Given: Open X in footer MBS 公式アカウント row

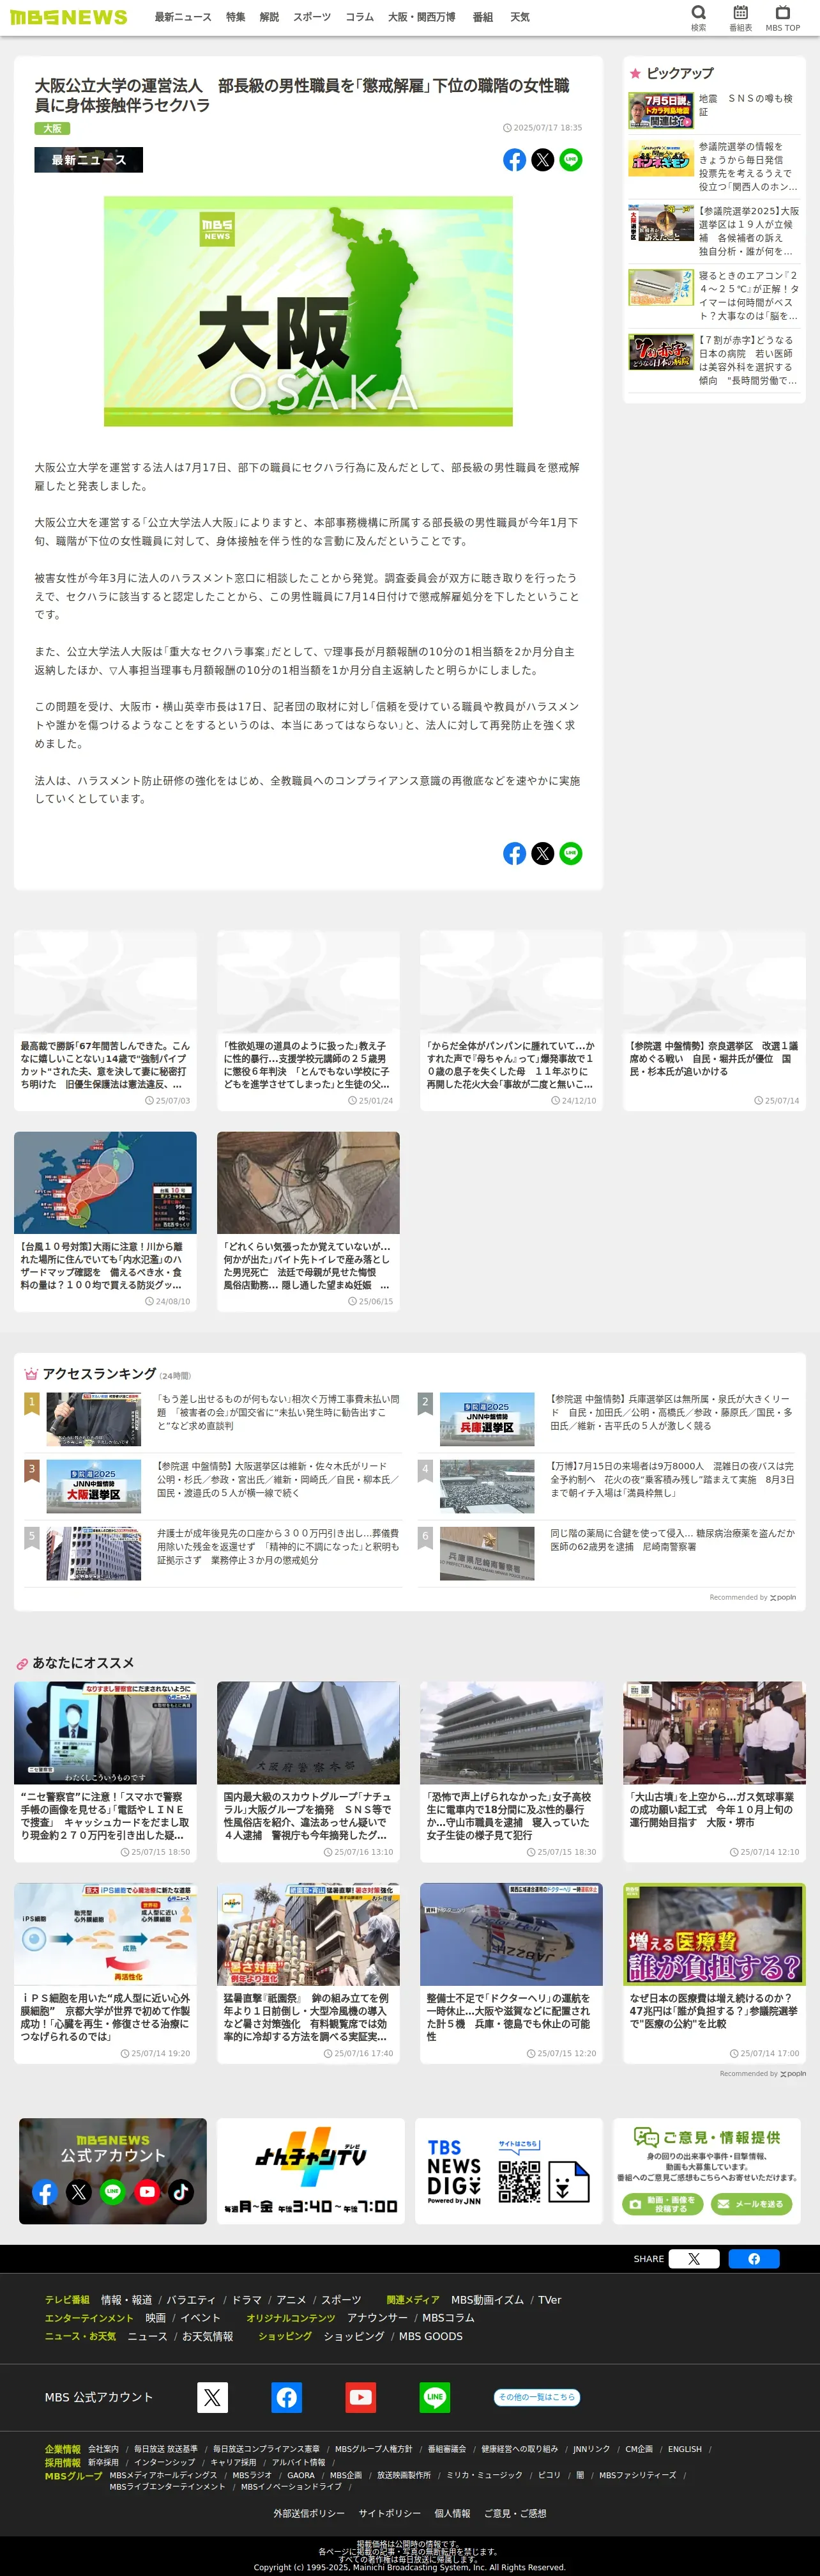Looking at the screenshot, I should [x=213, y=2397].
